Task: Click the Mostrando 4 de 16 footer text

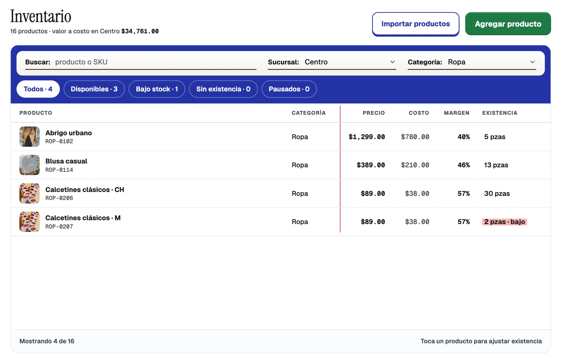Action: pos(47,341)
